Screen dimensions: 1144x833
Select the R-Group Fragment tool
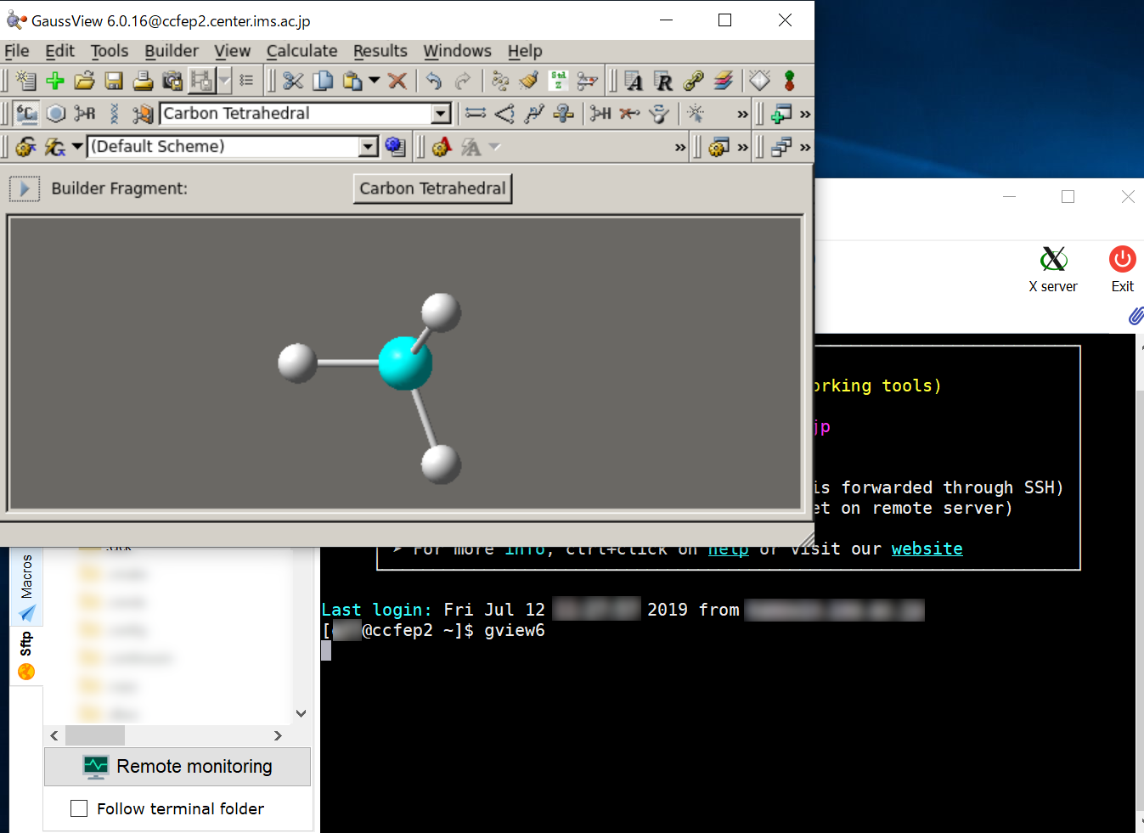[85, 114]
